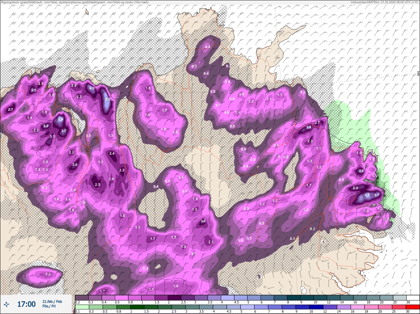The height and width of the screenshot is (314, 420).
Task: Click the 2.1 precipitation value on the map
Action: pyautogui.click(x=211, y=242)
